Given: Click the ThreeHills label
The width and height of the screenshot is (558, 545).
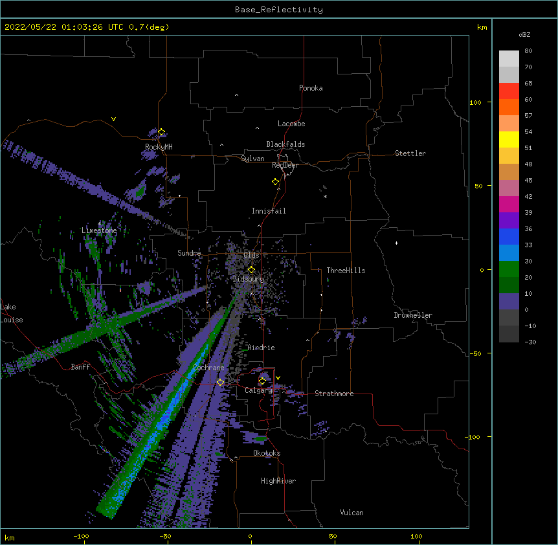Looking at the screenshot, I should pos(346,271).
